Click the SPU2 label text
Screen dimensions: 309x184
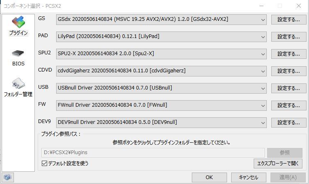coord(44,53)
